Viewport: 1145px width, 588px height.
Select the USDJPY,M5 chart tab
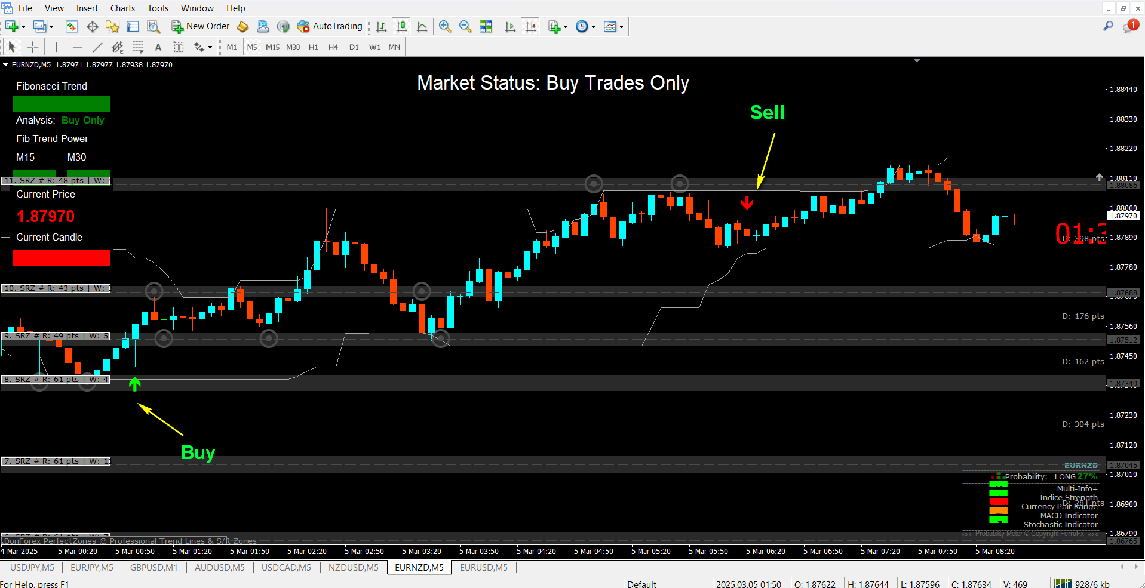coord(32,567)
